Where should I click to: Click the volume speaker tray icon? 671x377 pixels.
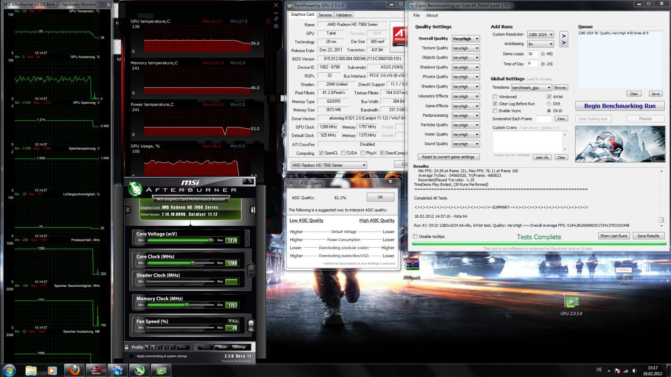point(634,371)
